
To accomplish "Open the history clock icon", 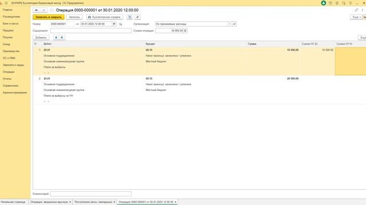I will click(331, 3).
